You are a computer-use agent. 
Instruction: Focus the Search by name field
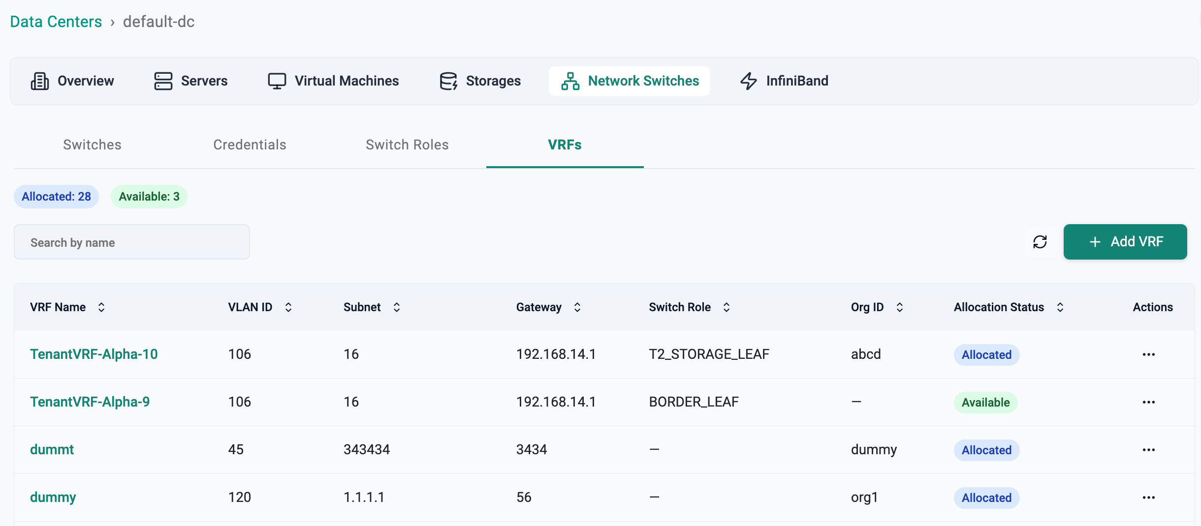(132, 242)
